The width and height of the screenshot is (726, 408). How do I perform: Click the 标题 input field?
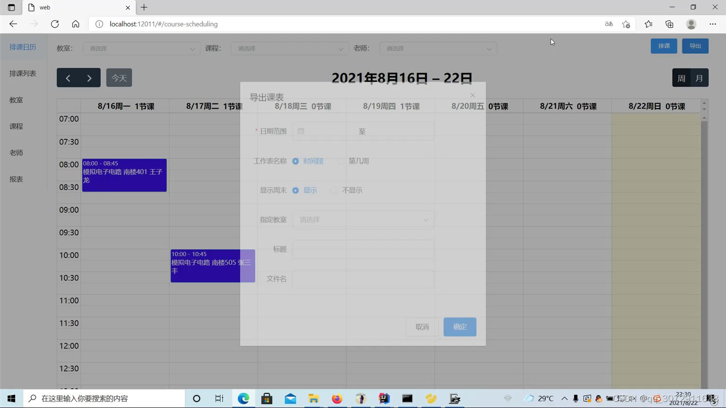tap(363, 249)
